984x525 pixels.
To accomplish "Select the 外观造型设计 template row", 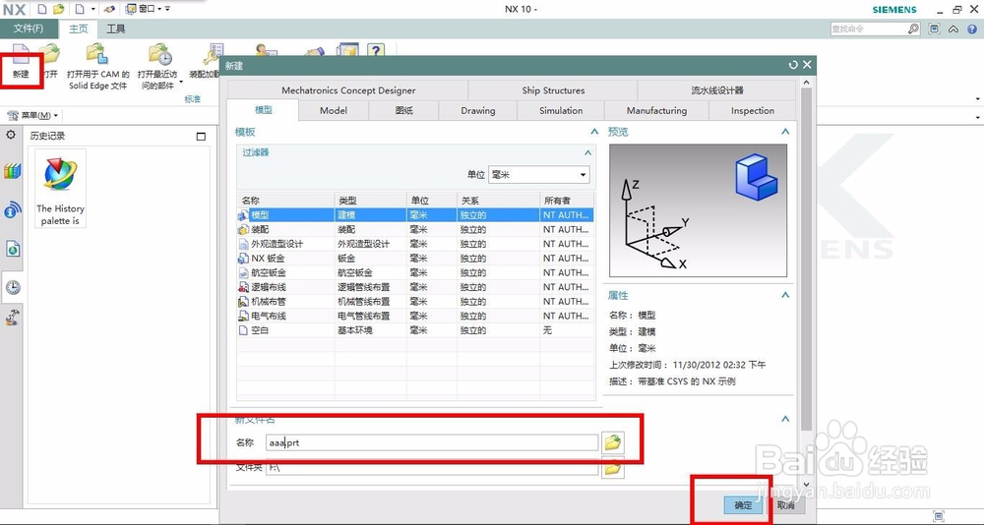I will coord(415,244).
